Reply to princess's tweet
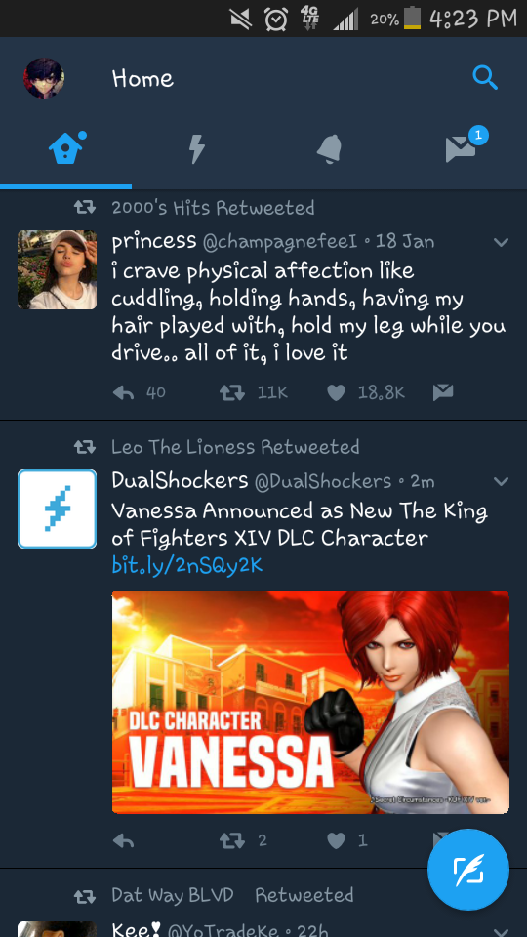Screen dimensions: 527x937 pyautogui.click(x=123, y=392)
